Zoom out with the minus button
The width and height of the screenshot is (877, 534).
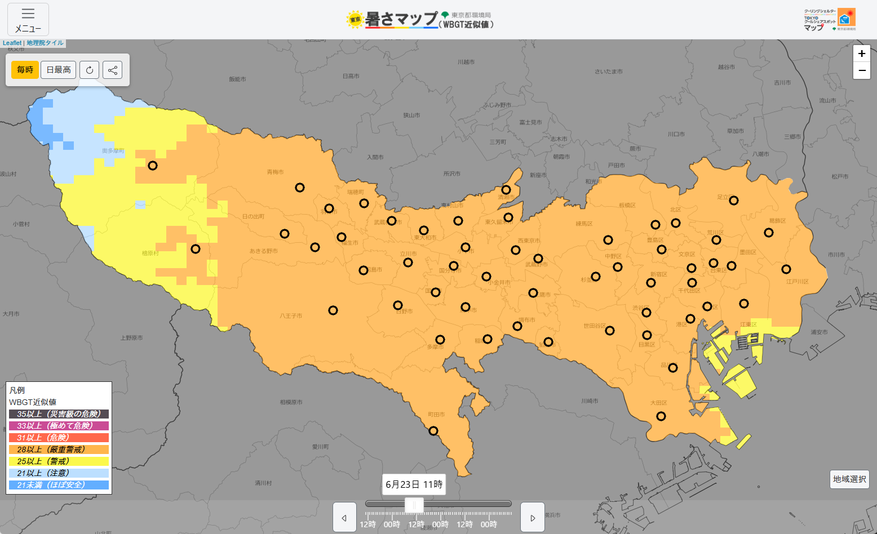tap(862, 70)
